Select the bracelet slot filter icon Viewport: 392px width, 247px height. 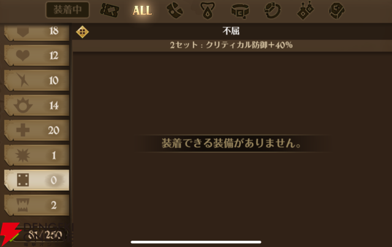click(x=175, y=10)
